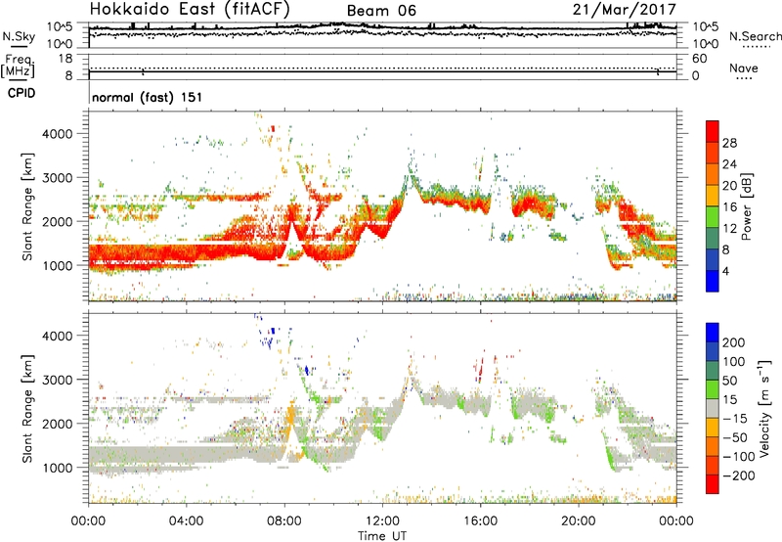Click the "200" value on Velocity colorbar

[x=734, y=342]
